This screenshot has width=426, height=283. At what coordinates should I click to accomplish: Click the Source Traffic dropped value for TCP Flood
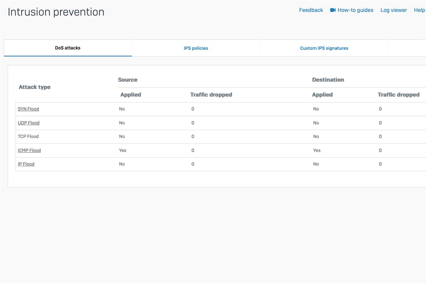tap(193, 137)
